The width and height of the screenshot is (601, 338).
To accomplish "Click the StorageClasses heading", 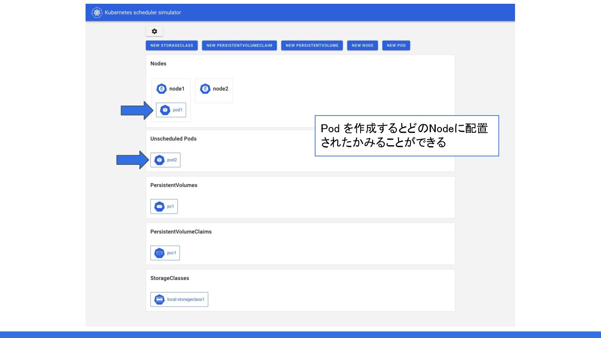I will click(169, 278).
